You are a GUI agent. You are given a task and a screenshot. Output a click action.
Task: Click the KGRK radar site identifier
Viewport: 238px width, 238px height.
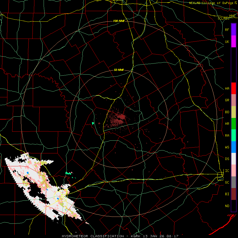(x=136, y=236)
